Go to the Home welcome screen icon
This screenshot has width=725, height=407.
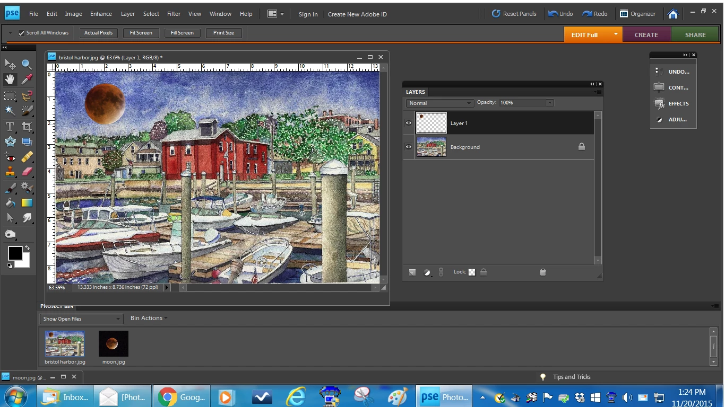[x=673, y=14]
